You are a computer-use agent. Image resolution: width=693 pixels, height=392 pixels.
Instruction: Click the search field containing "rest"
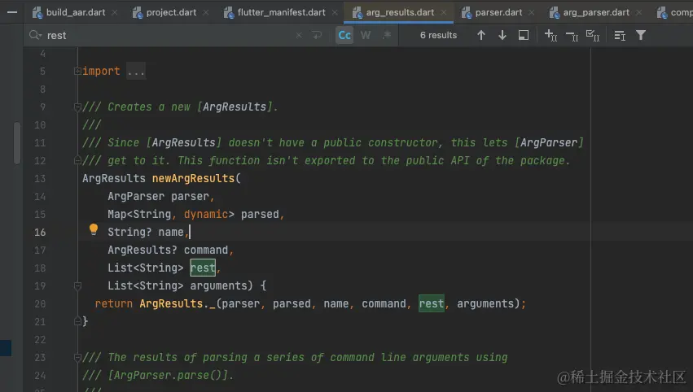pyautogui.click(x=168, y=35)
